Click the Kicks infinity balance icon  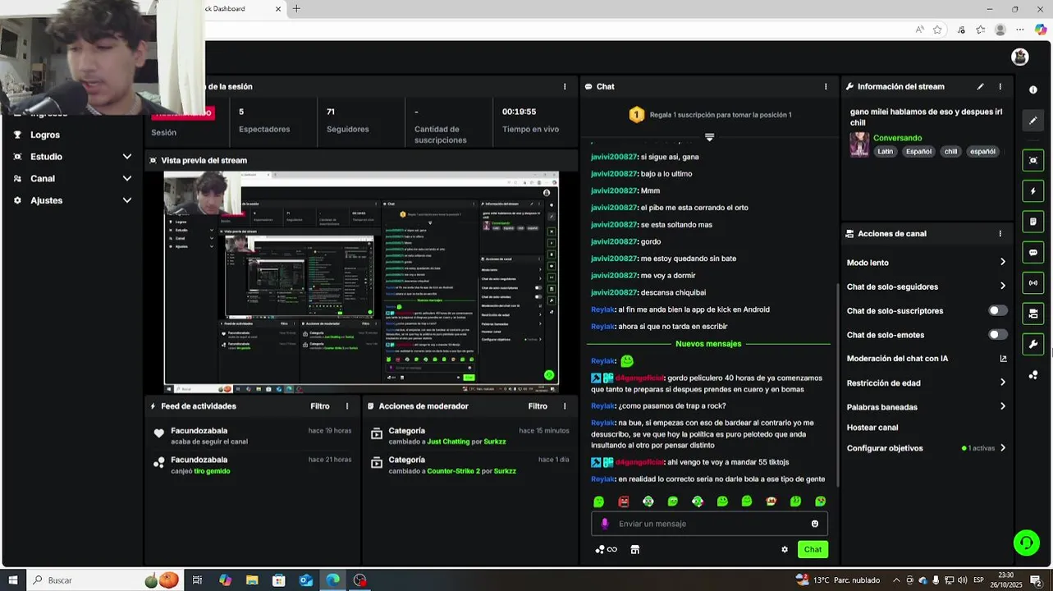click(x=607, y=549)
